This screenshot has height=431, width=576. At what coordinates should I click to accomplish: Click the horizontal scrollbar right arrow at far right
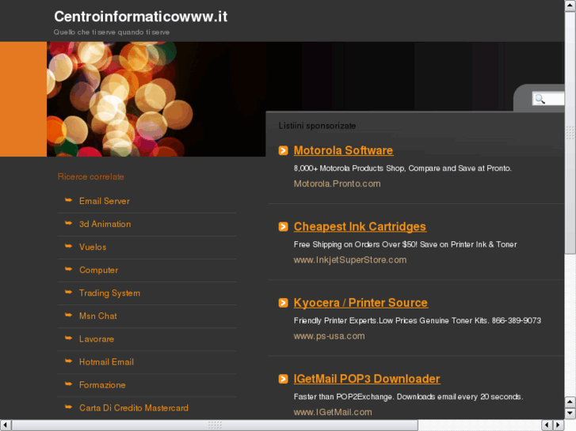coord(559,425)
